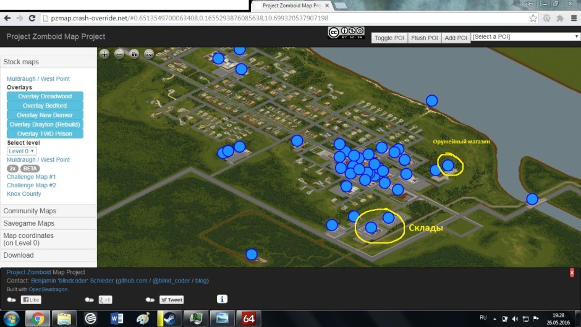The image size is (581, 327).
Task: Toggle Overlay Bedford
Action: pyautogui.click(x=45, y=105)
